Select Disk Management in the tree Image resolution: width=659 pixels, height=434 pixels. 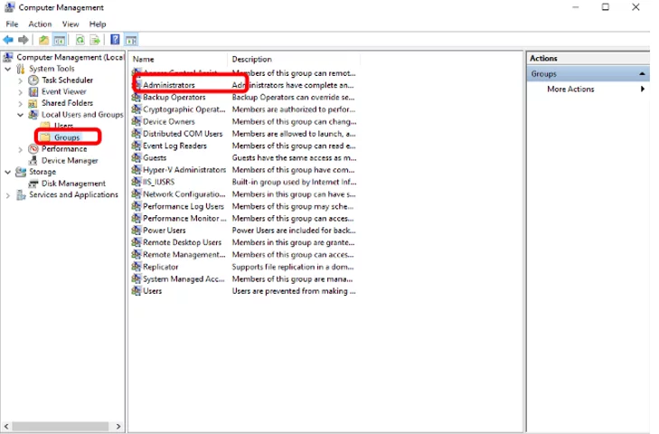73,184
